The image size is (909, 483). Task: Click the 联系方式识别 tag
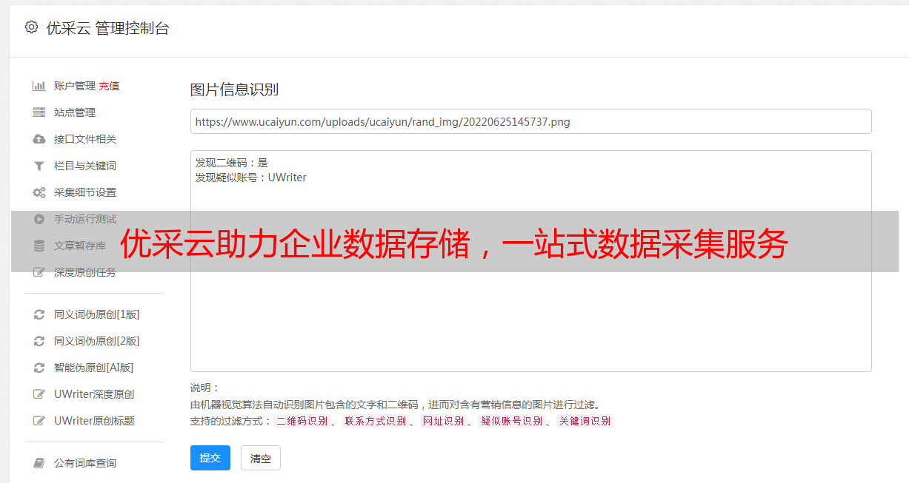[375, 421]
